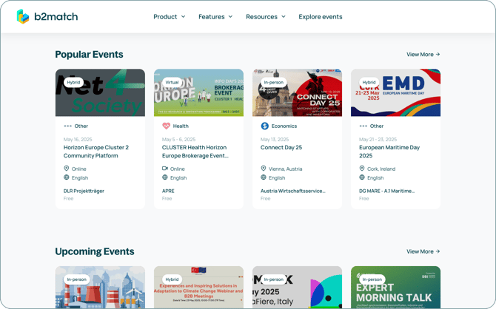Open CLUSTER Health Horizon Europe Brokerage Event title
Image resolution: width=496 pixels, height=309 pixels.
[195, 152]
